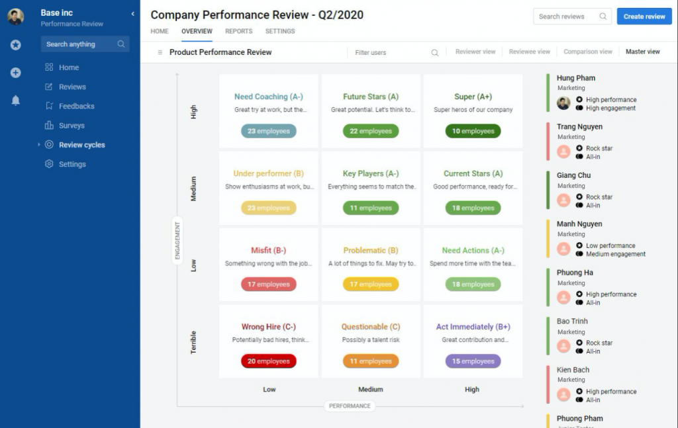Screen dimensions: 678x428
Task: Click the Review cycles target icon
Action: [49, 145]
